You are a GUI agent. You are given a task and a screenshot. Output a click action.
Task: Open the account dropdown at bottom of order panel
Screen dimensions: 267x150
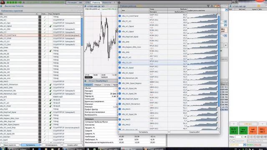point(245,145)
